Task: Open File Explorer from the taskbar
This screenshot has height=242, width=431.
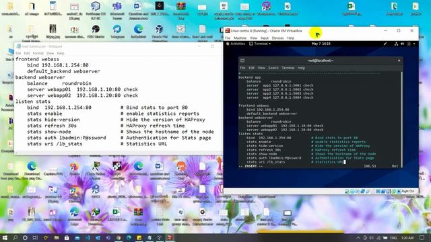Action: pyautogui.click(x=57, y=237)
